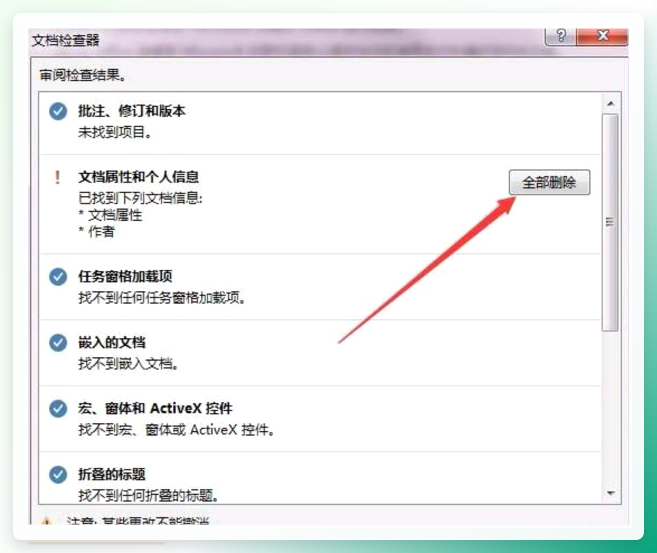
Task: Click the vertical scrollbar thumb
Action: pos(610,222)
